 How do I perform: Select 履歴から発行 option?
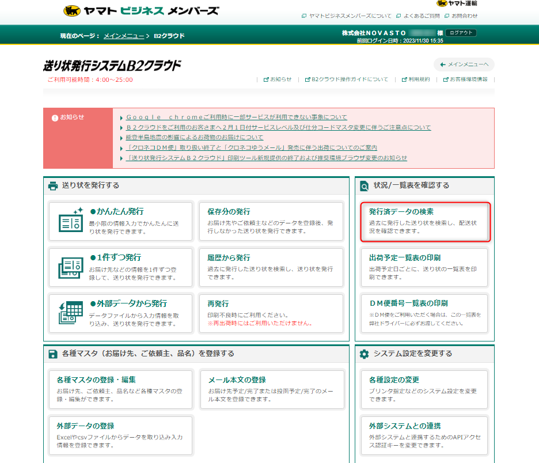pyautogui.click(x=271, y=267)
